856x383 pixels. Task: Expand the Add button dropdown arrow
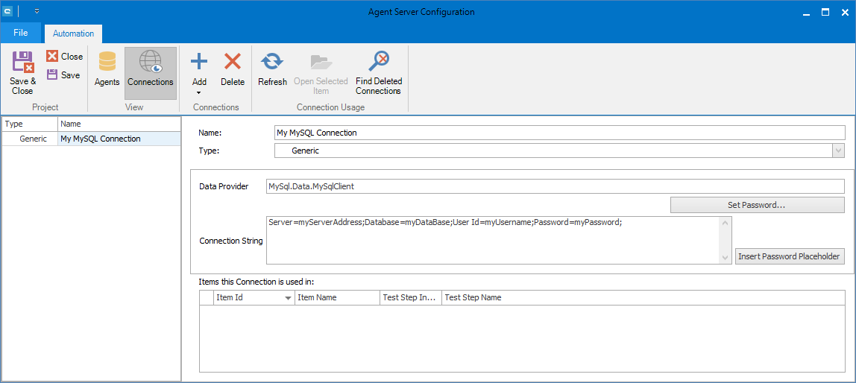[x=199, y=93]
